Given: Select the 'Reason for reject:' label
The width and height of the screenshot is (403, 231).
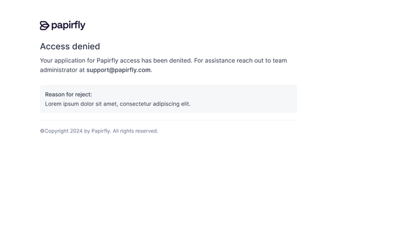Looking at the screenshot, I should point(69,95).
